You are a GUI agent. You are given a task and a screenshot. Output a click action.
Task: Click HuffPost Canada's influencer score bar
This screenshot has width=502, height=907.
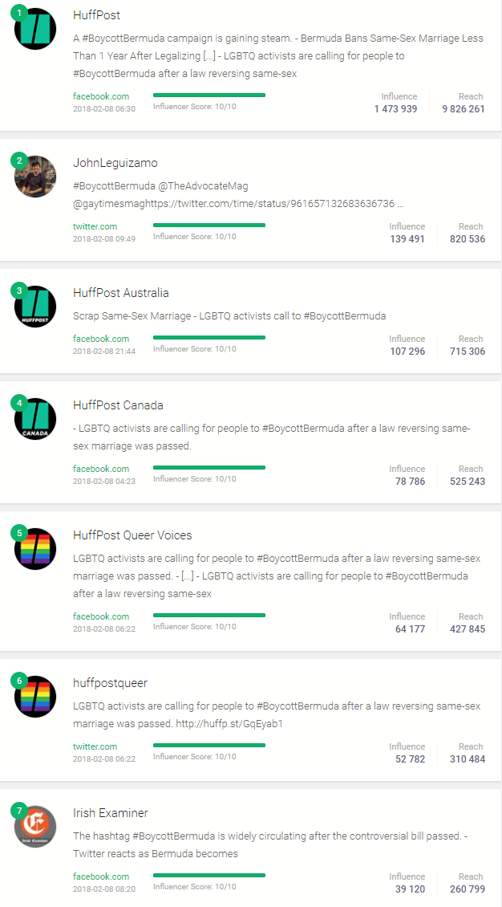pyautogui.click(x=209, y=467)
